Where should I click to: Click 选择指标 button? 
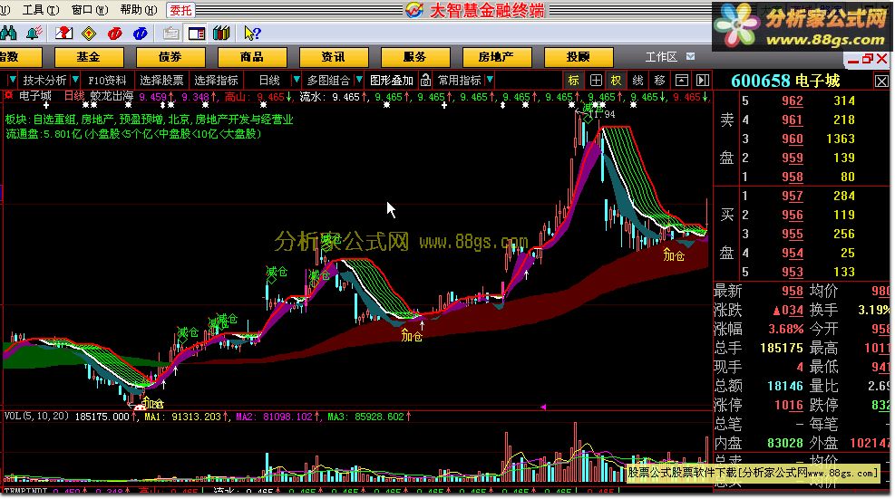click(217, 81)
